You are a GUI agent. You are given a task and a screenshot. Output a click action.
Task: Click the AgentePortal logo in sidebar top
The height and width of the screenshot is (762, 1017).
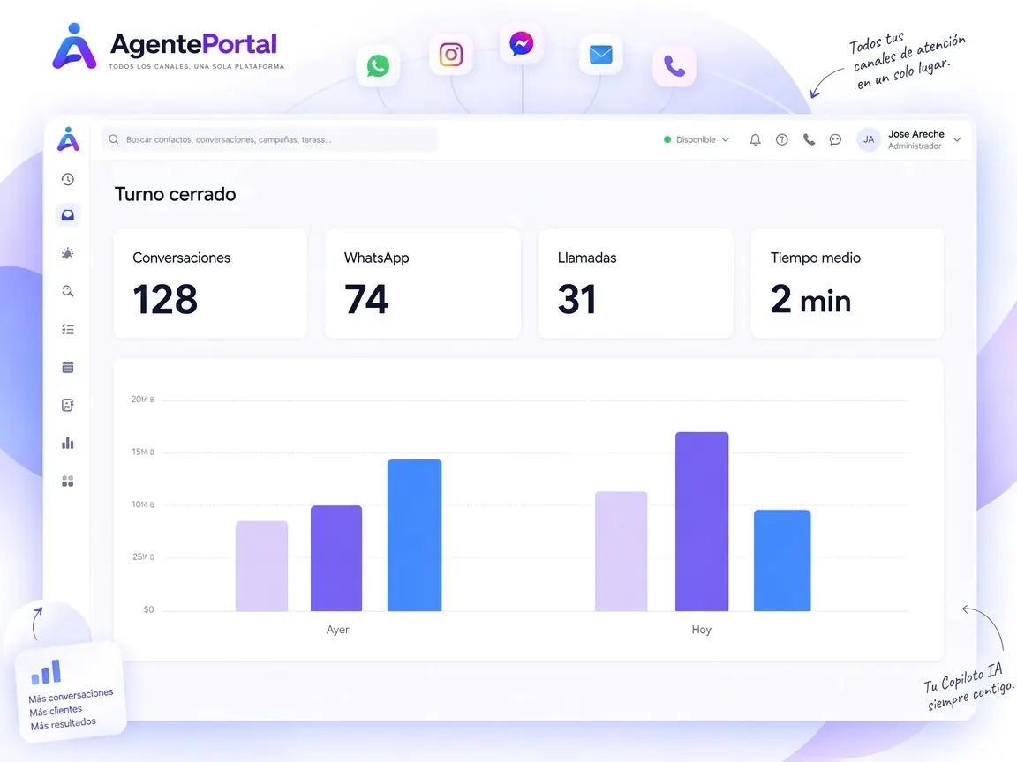[68, 139]
